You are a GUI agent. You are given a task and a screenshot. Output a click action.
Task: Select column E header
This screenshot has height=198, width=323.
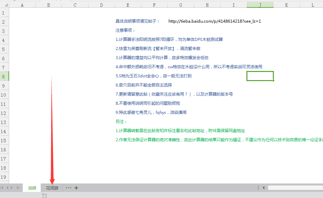[127, 5]
